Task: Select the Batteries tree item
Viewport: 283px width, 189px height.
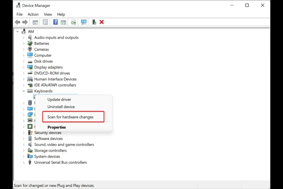Action: (x=41, y=43)
